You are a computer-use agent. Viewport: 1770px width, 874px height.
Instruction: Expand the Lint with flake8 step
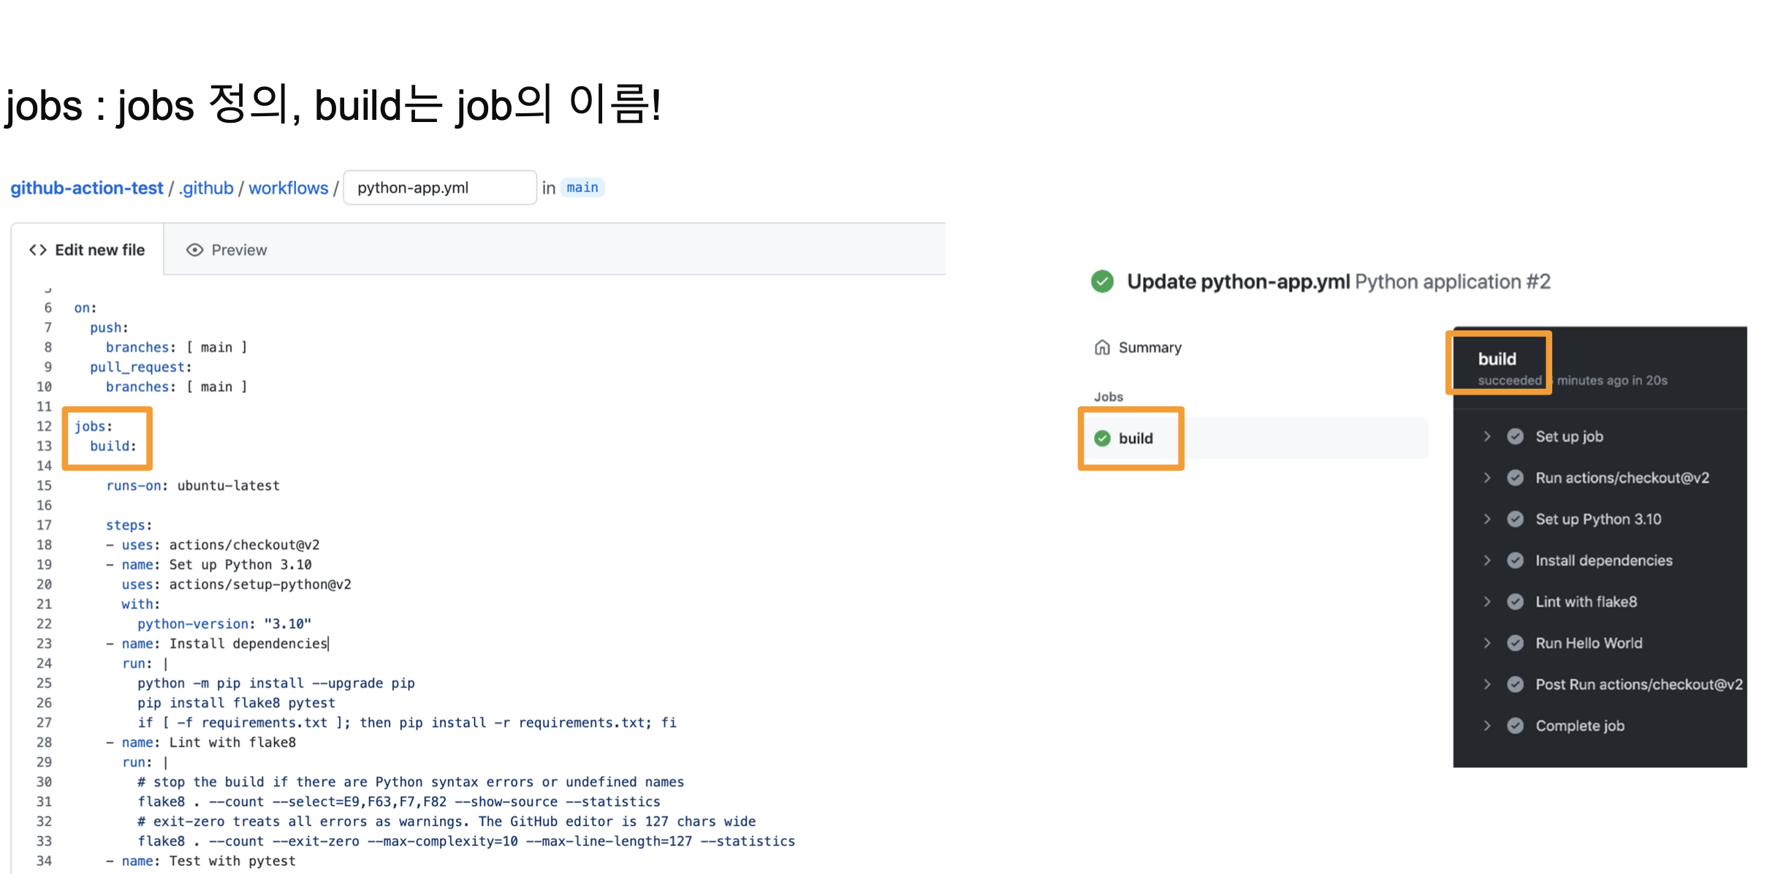(1487, 601)
